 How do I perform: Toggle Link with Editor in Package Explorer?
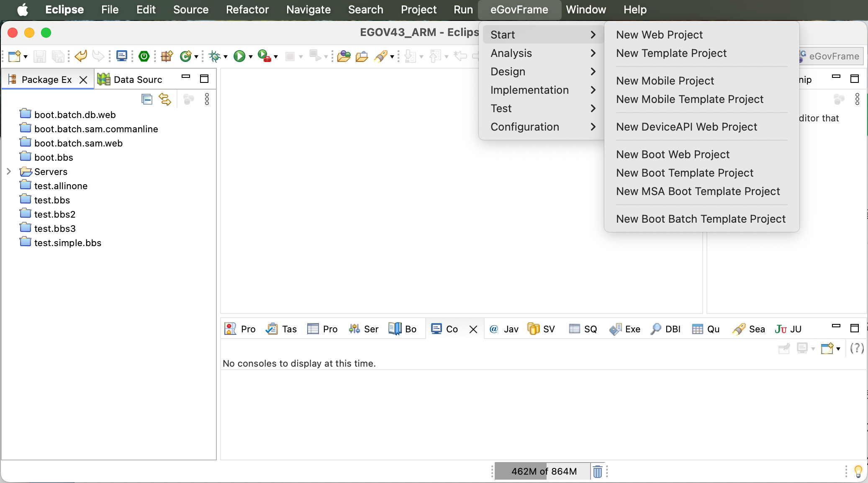pos(165,99)
